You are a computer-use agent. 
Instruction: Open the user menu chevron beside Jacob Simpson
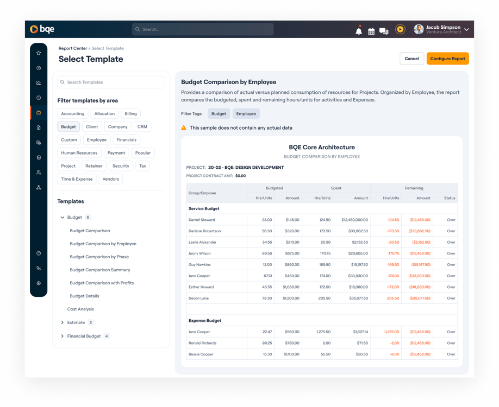(x=466, y=29)
